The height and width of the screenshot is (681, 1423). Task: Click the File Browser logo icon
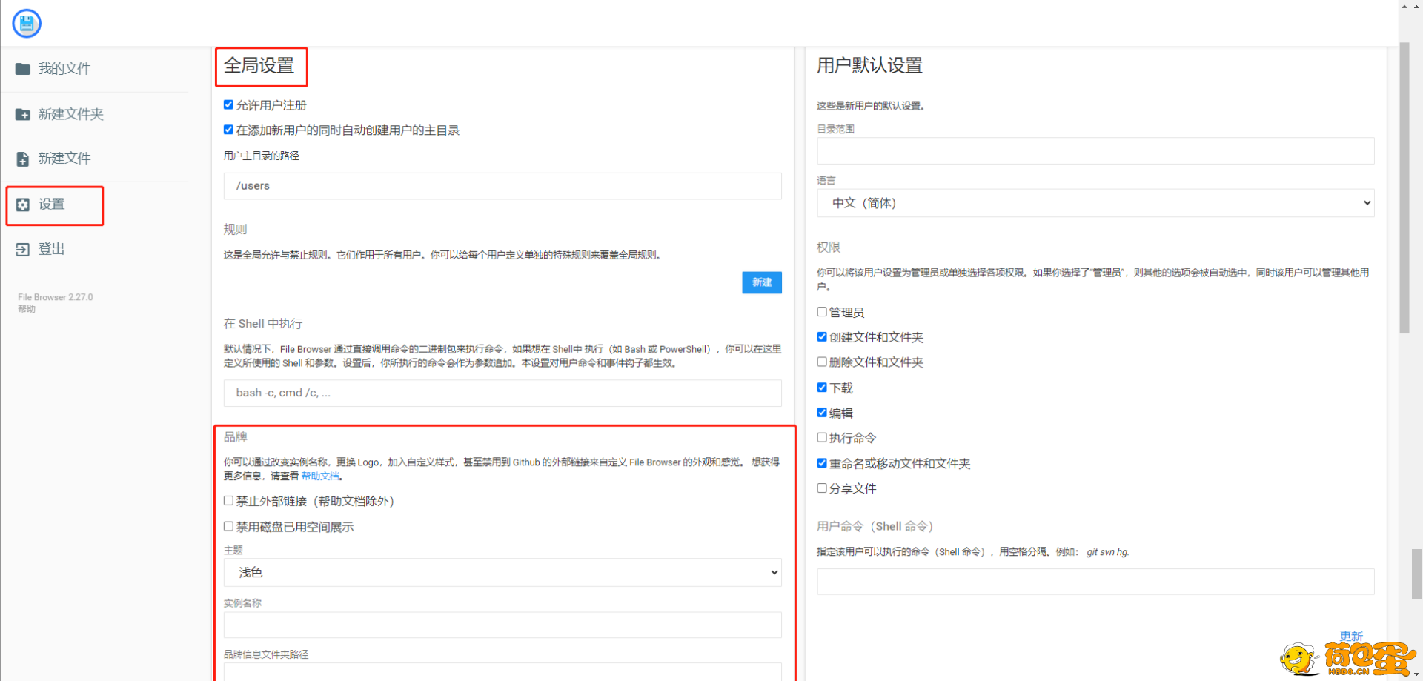coord(27,24)
